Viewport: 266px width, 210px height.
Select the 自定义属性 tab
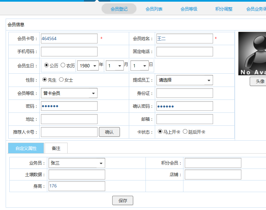coord(26,148)
